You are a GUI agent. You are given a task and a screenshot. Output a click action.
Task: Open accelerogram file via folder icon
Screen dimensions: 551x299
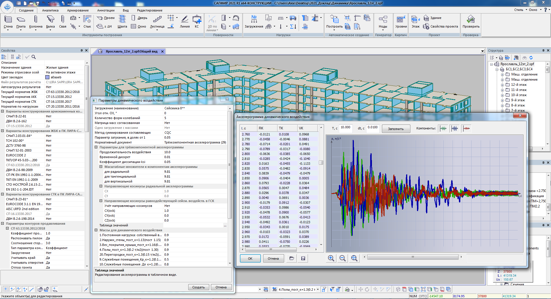292,259
